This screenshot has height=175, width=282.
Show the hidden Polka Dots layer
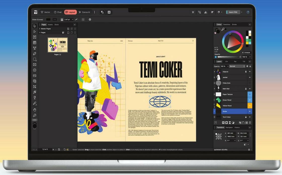pyautogui.click(x=250, y=83)
